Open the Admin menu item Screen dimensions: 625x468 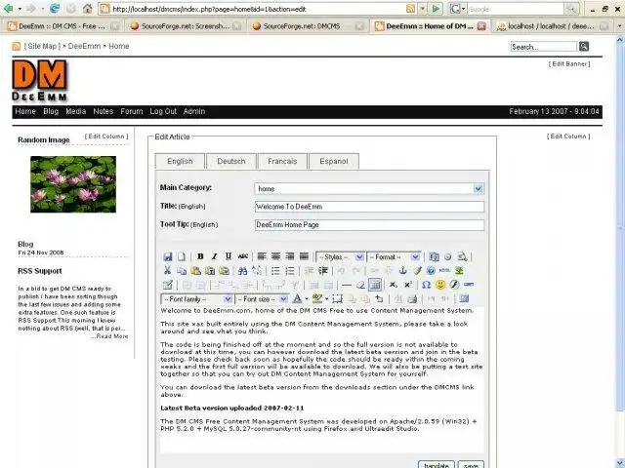(194, 111)
